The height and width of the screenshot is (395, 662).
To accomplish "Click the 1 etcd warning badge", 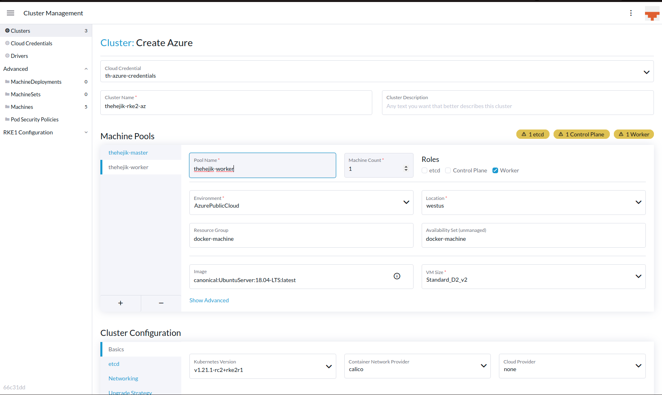I will tap(533, 134).
